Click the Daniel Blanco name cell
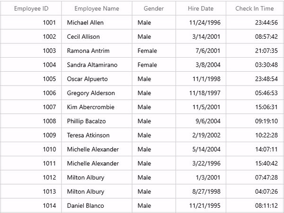This screenshot has height=213, width=284. pyautogui.click(x=85, y=206)
